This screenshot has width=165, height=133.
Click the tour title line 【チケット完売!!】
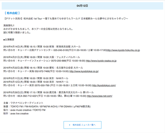[x=66, y=19]
